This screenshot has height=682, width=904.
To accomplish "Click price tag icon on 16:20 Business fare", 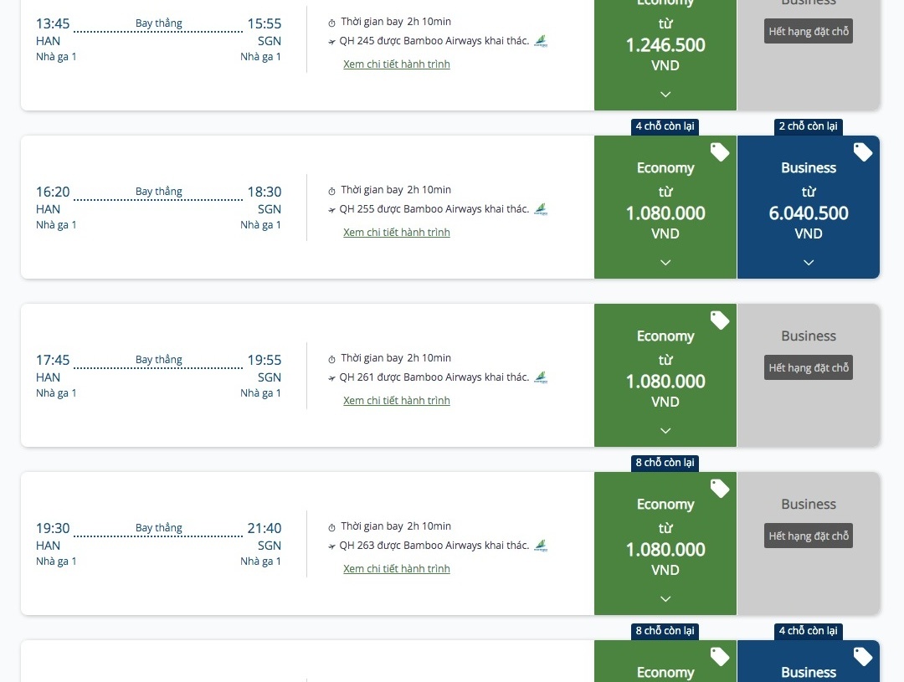I will tap(863, 152).
